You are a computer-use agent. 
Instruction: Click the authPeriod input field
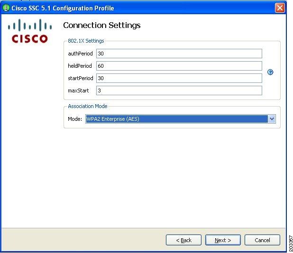179,54
